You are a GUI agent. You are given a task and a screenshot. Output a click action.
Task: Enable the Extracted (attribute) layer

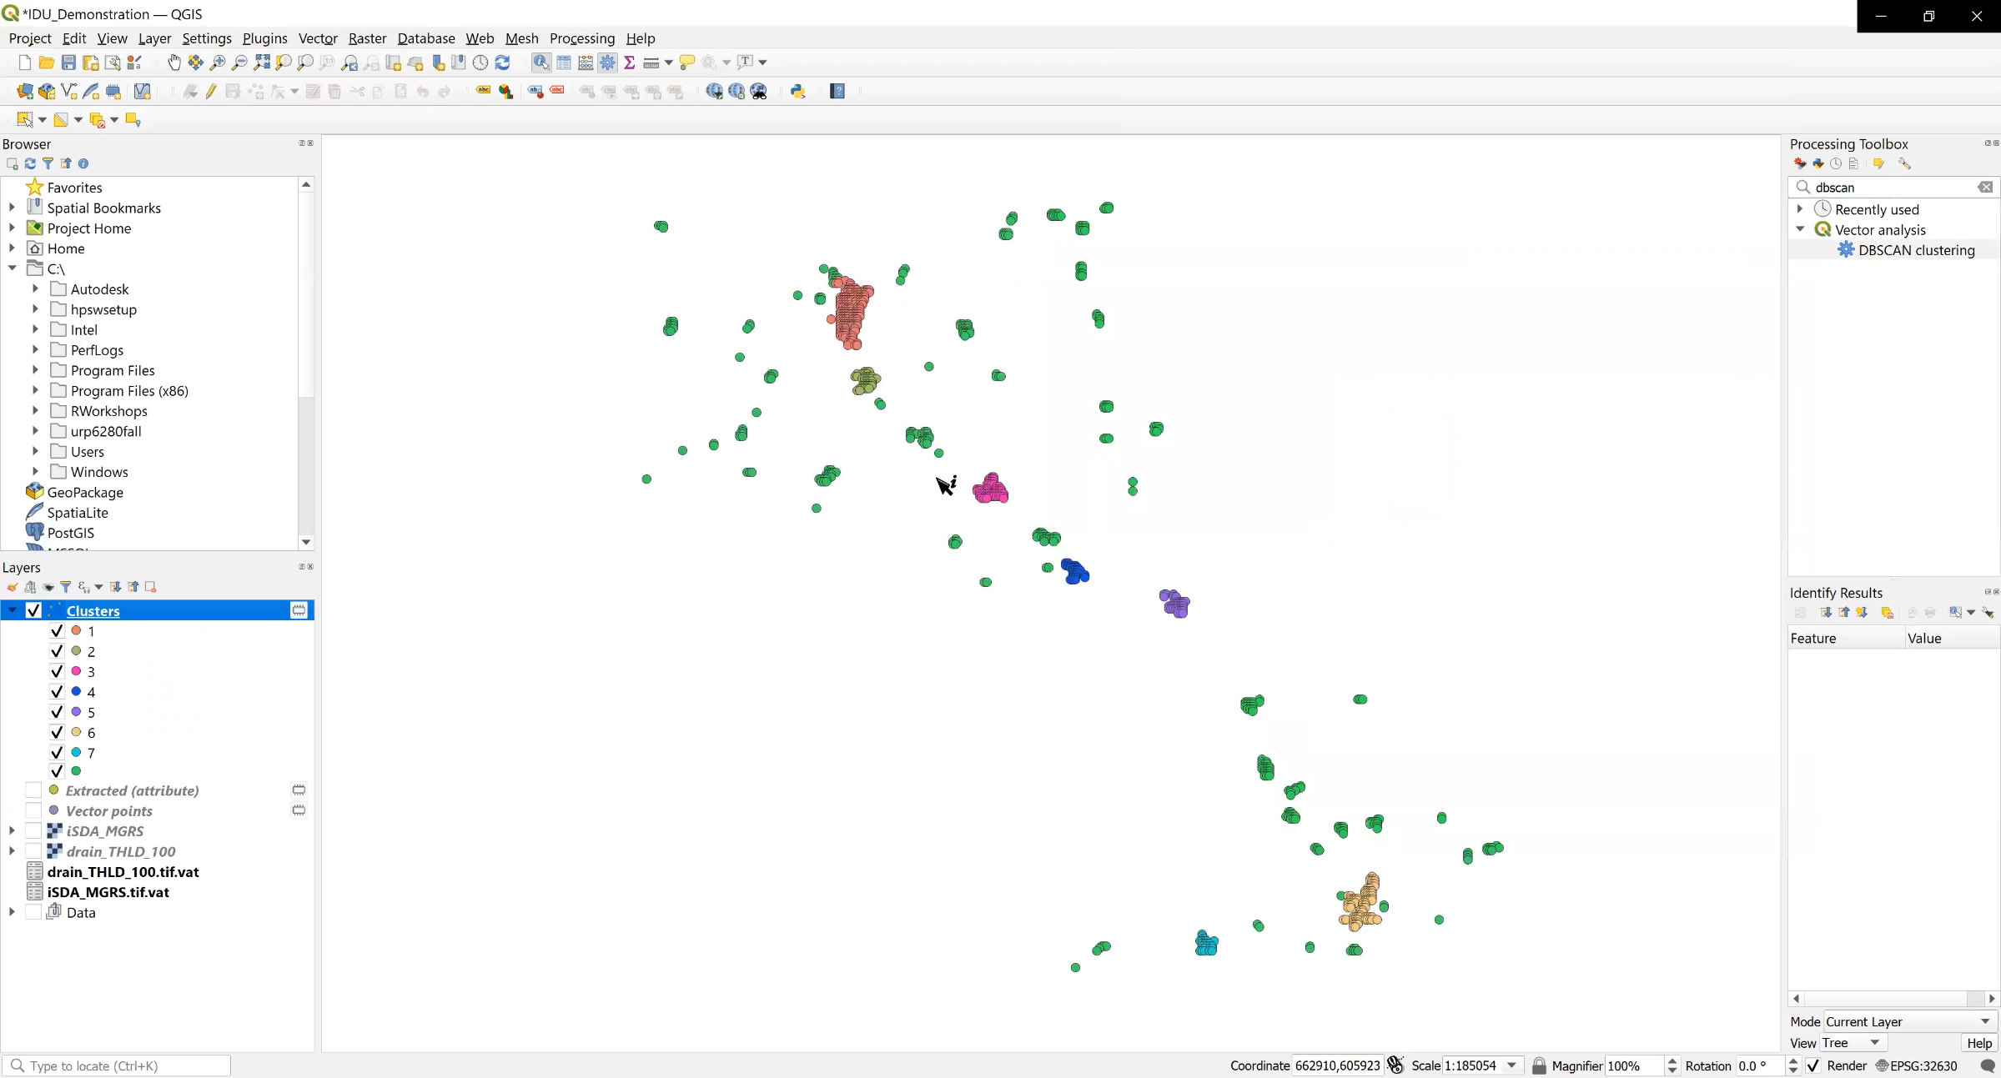(35, 790)
